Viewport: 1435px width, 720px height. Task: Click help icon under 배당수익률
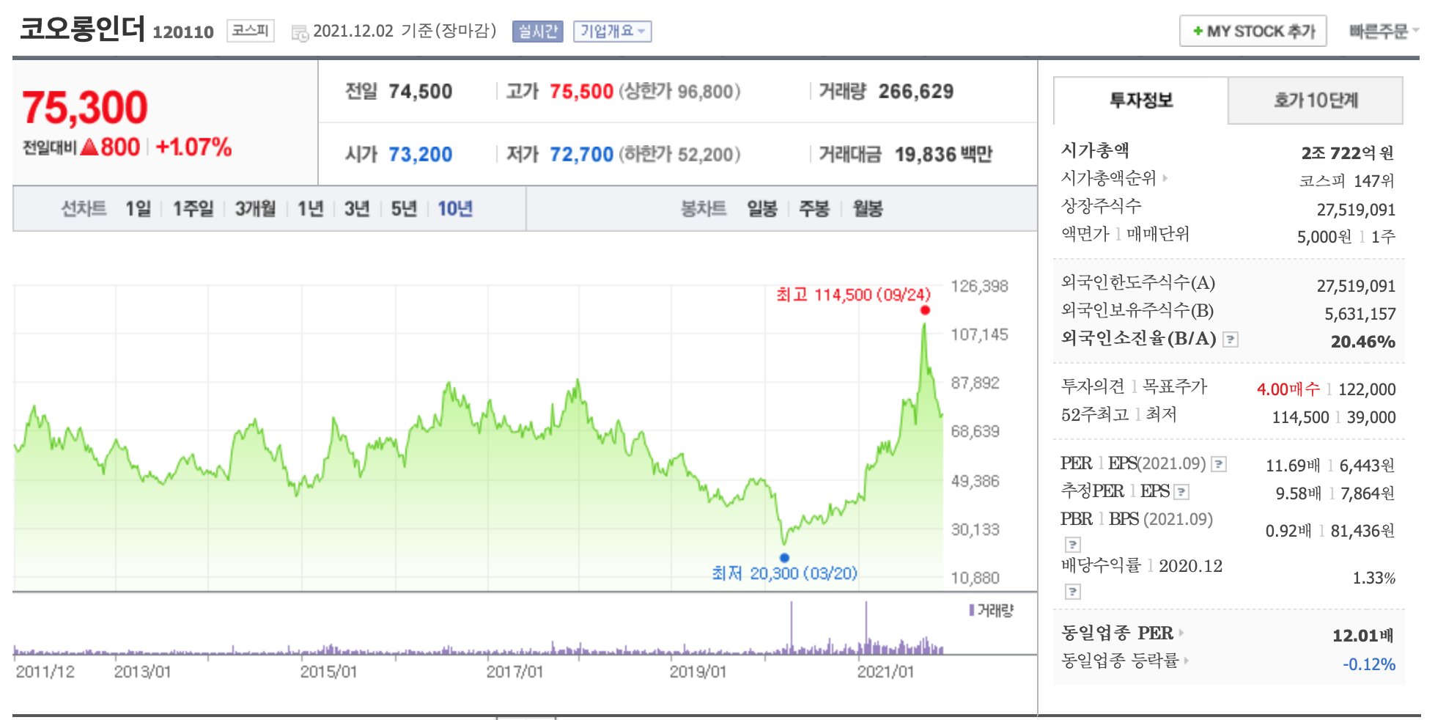(1072, 592)
